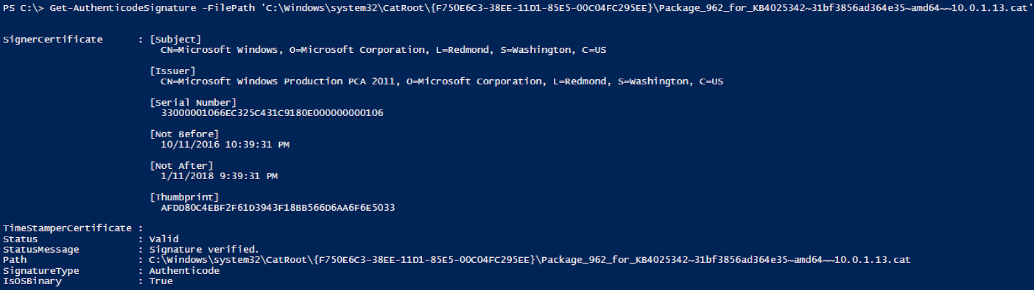This screenshot has width=1034, height=290.
Task: Click the Status value Valid
Action: (164, 239)
